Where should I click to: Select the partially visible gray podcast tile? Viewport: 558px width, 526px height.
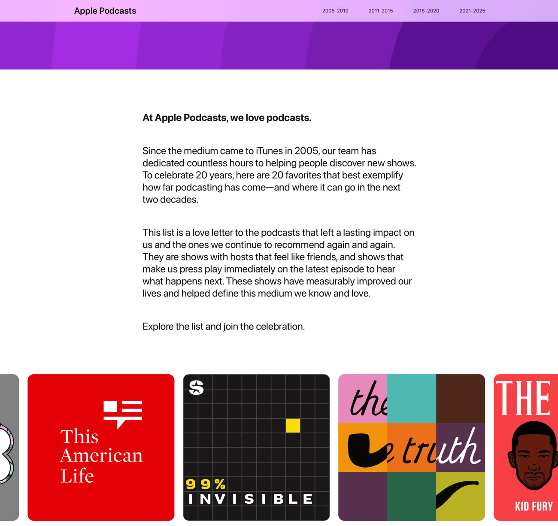9,447
